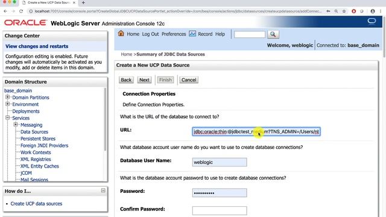Click the Finish button
Image resolution: width=386 pixels, height=217 pixels.
[x=165, y=80]
